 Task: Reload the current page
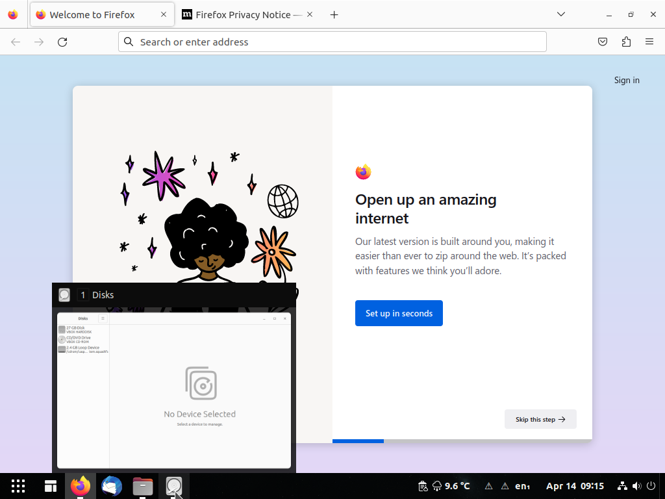coord(62,42)
